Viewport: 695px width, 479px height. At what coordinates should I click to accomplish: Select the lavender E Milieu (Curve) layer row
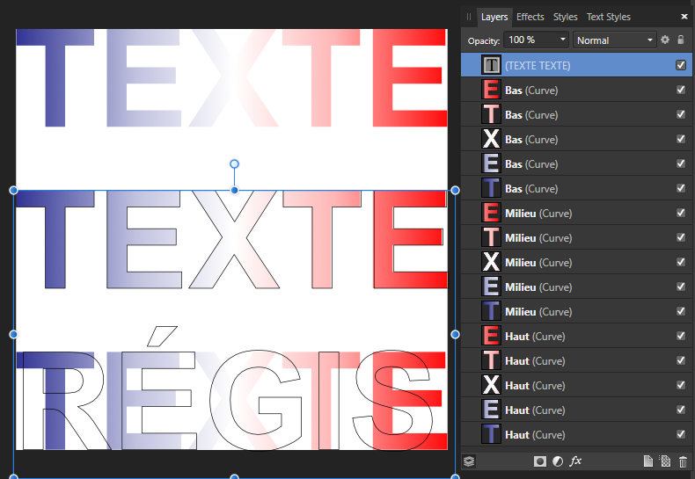[x=576, y=287]
